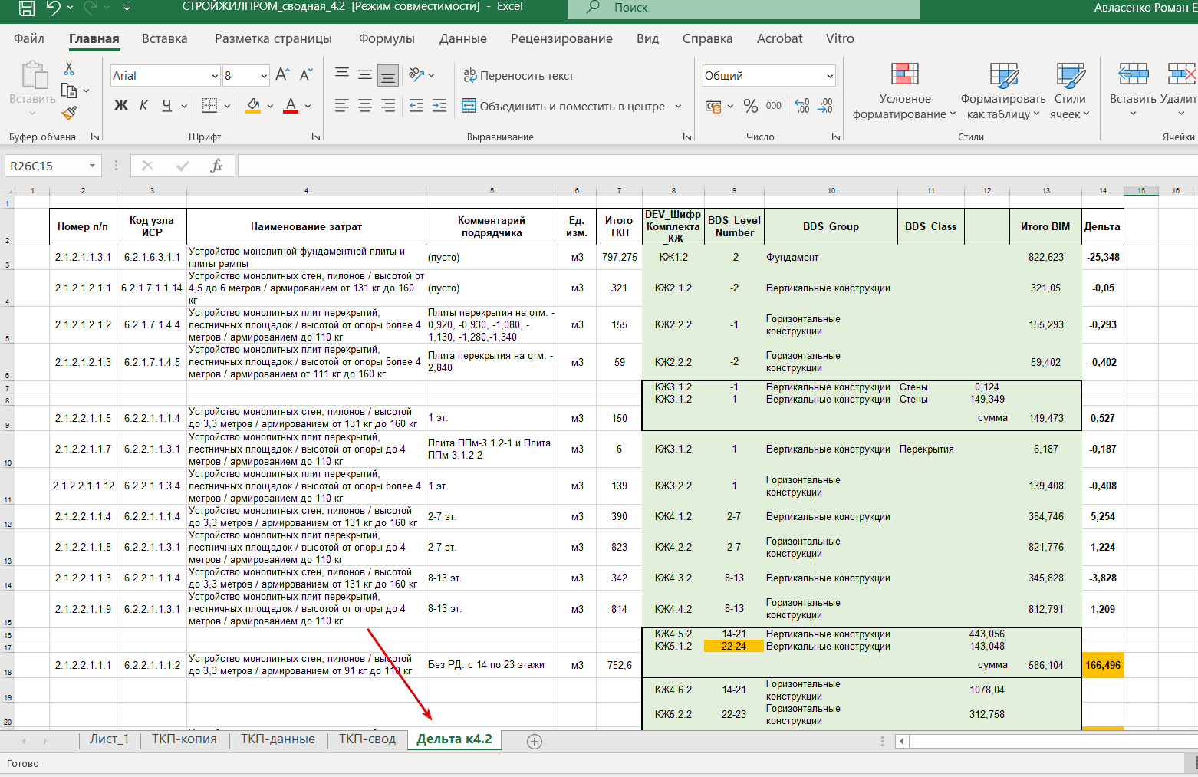Viewport: 1198px width, 777px height.
Task: Switch to the ТКП-свод sheet tab
Action: tap(367, 739)
